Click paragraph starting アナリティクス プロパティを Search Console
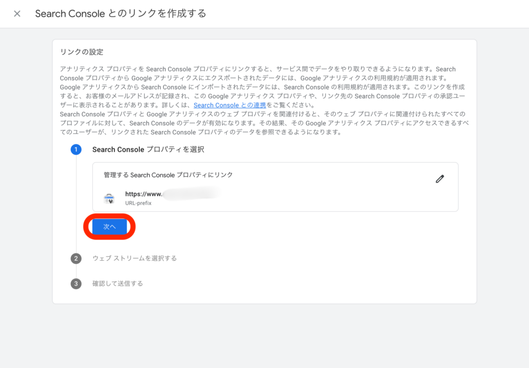The image size is (529, 368). (257, 73)
